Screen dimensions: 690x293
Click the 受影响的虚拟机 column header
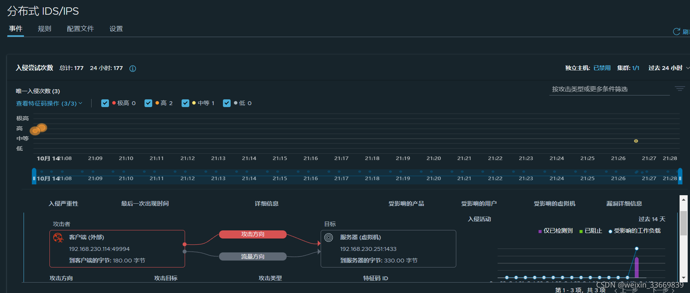point(554,204)
